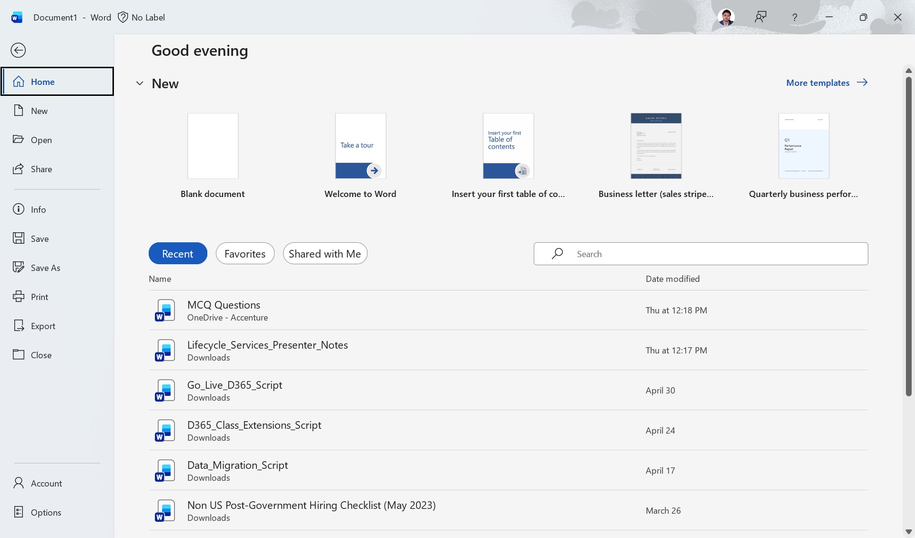Collapse the New templates section chevron
The image size is (915, 538).
click(x=140, y=83)
